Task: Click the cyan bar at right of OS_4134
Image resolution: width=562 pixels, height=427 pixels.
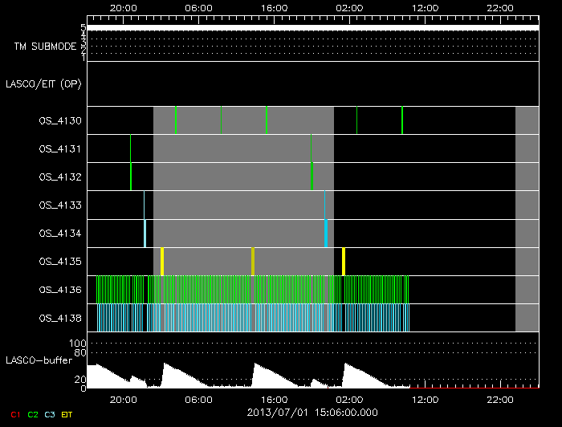Action: coord(326,234)
